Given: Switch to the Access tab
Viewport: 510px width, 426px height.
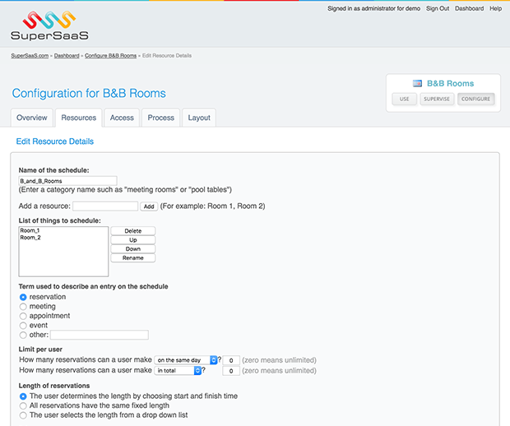Looking at the screenshot, I should pos(122,118).
